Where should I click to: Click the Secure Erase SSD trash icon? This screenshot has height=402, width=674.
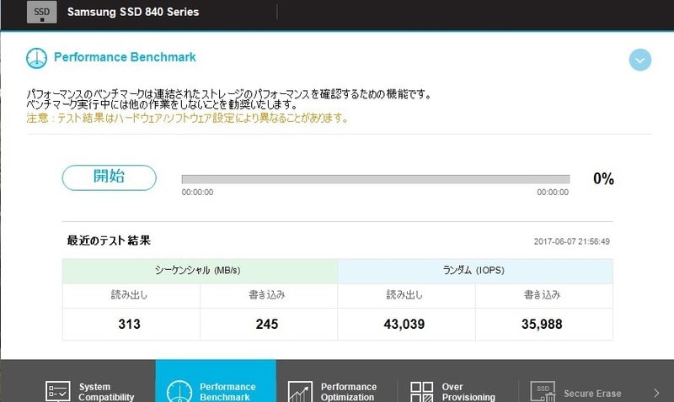pos(543,391)
